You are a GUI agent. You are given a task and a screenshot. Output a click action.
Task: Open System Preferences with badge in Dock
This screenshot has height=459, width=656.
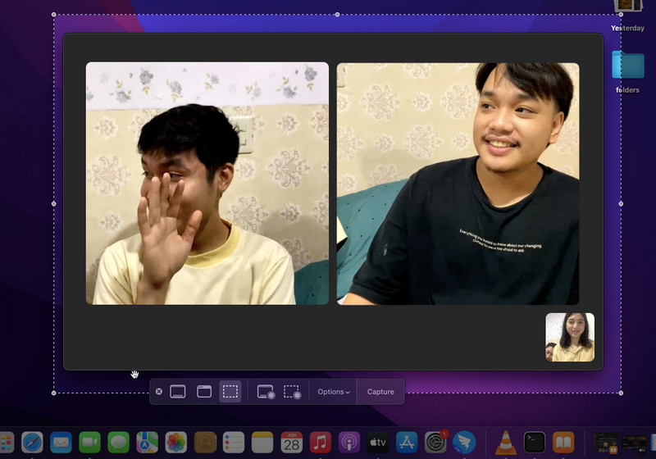[x=435, y=443]
